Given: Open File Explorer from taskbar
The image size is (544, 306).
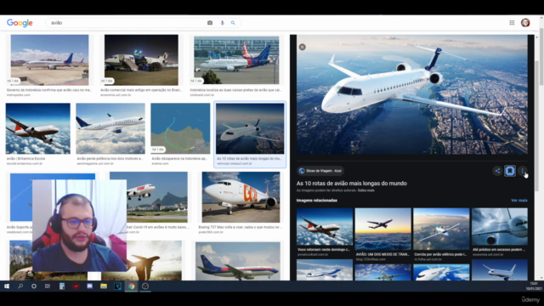Looking at the screenshot, I should click(104, 286).
